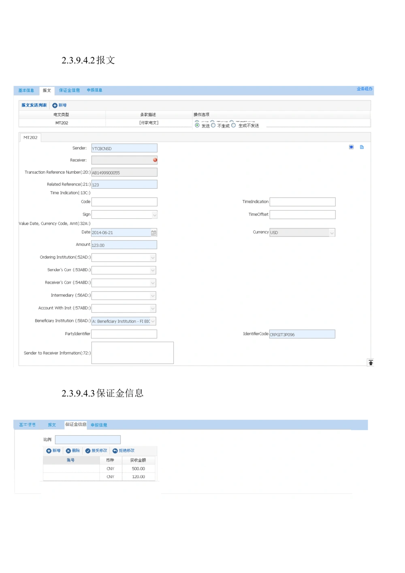Click the Sender to Receiver Information text area
This screenshot has width=405, height=573.
[132, 353]
